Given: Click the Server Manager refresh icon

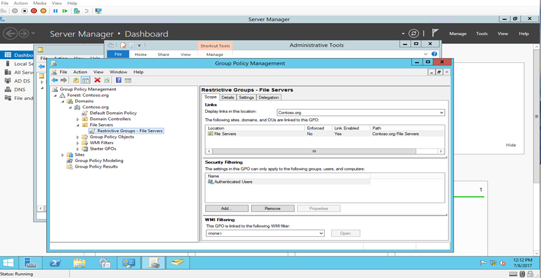Looking at the screenshot, I should tap(413, 33).
